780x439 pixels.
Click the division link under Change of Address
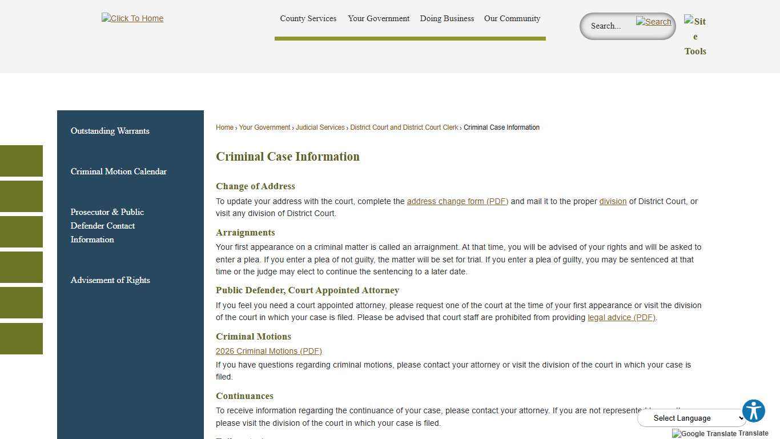click(x=612, y=201)
